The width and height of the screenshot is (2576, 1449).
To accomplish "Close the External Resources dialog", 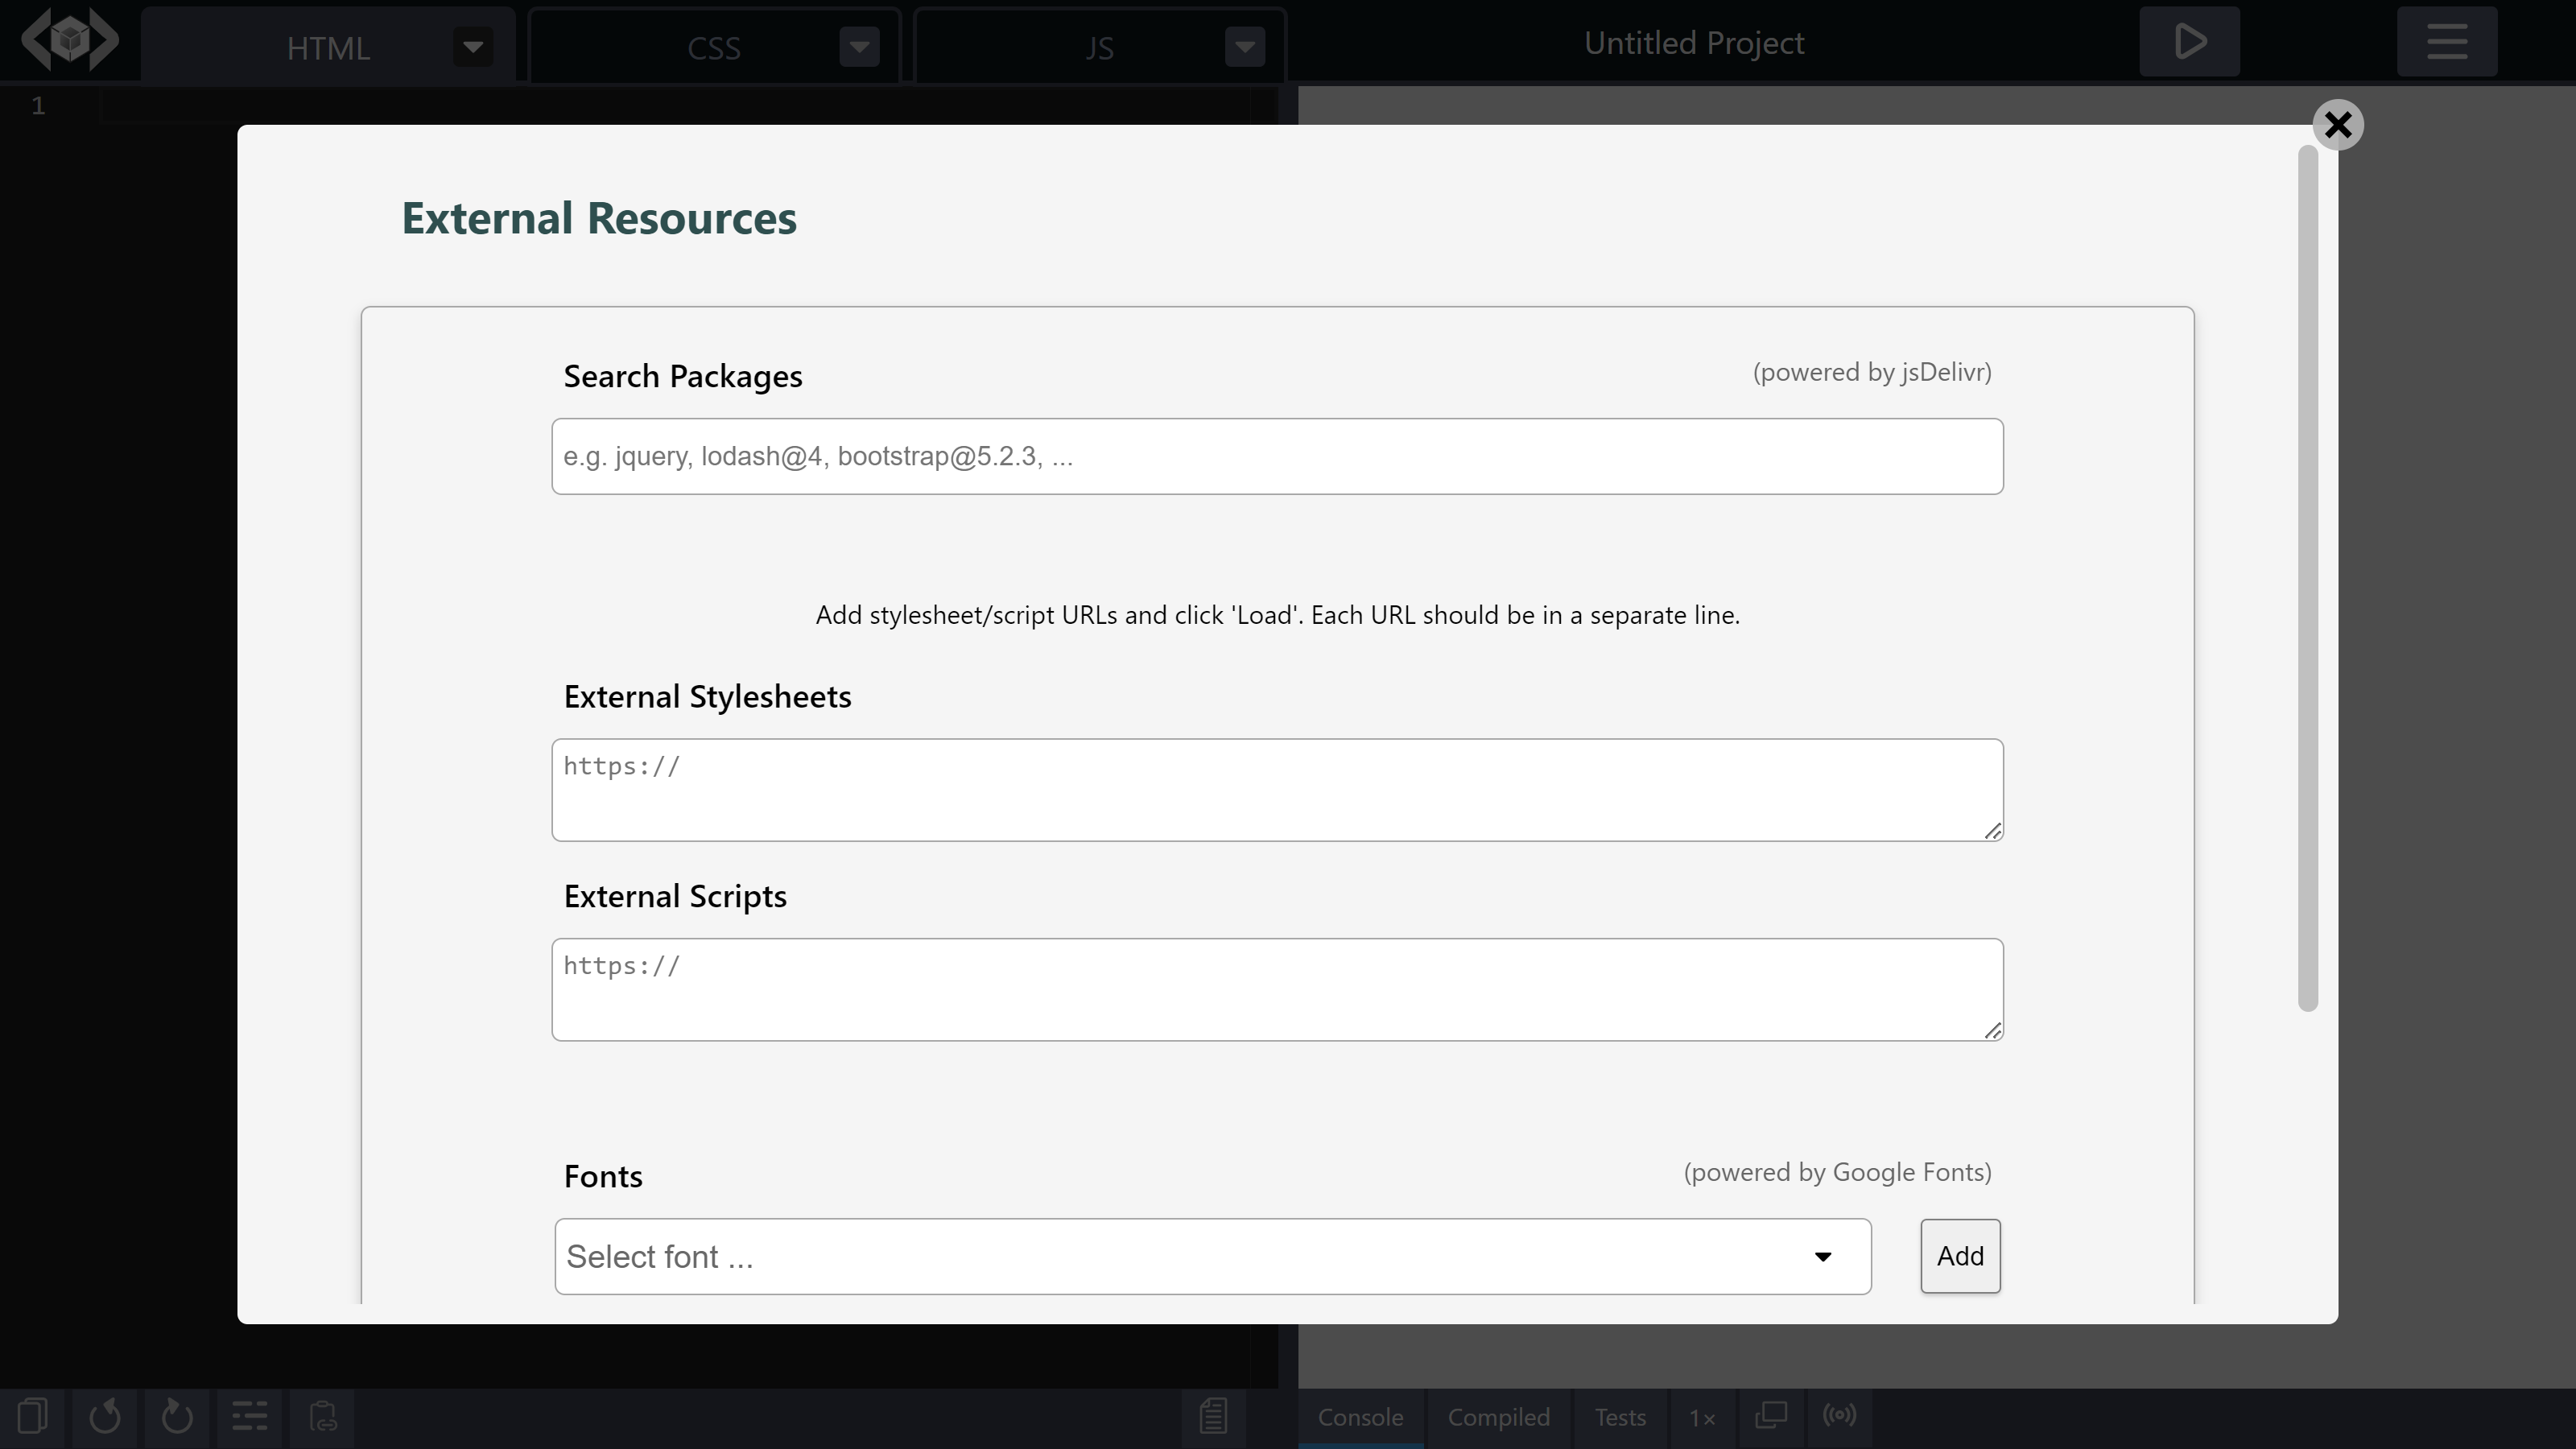I will (x=2338, y=124).
